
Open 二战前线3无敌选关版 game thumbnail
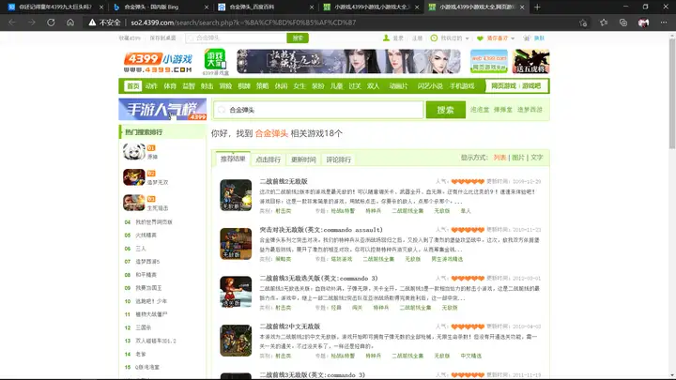click(x=236, y=292)
